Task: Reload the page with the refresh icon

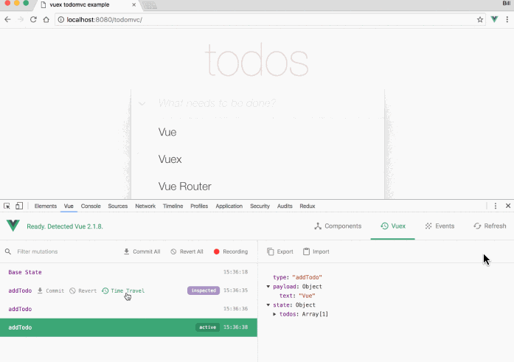Action: pyautogui.click(x=33, y=20)
